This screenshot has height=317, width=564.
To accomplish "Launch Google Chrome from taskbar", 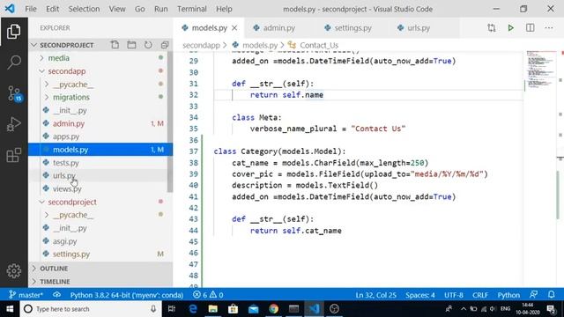I will (273, 309).
